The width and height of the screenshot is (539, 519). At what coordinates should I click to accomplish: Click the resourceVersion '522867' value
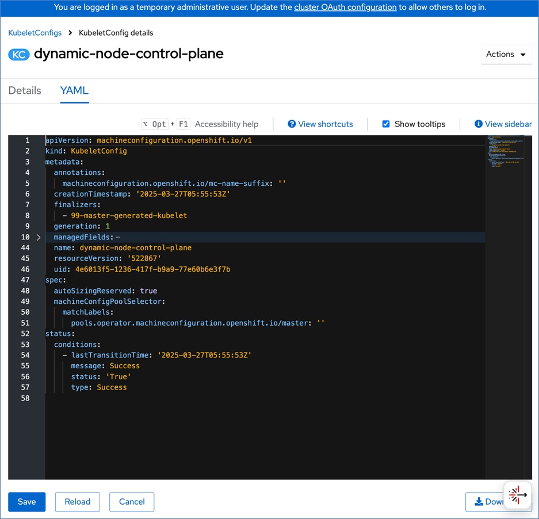pyautogui.click(x=144, y=258)
